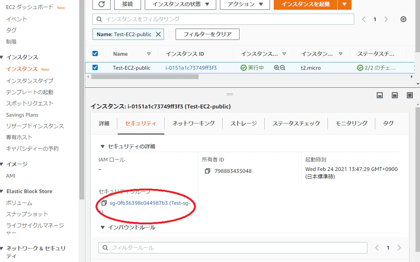Click the zoom-in filter icon beside 実行中
The width and height of the screenshot is (420, 262).
click(276, 68)
